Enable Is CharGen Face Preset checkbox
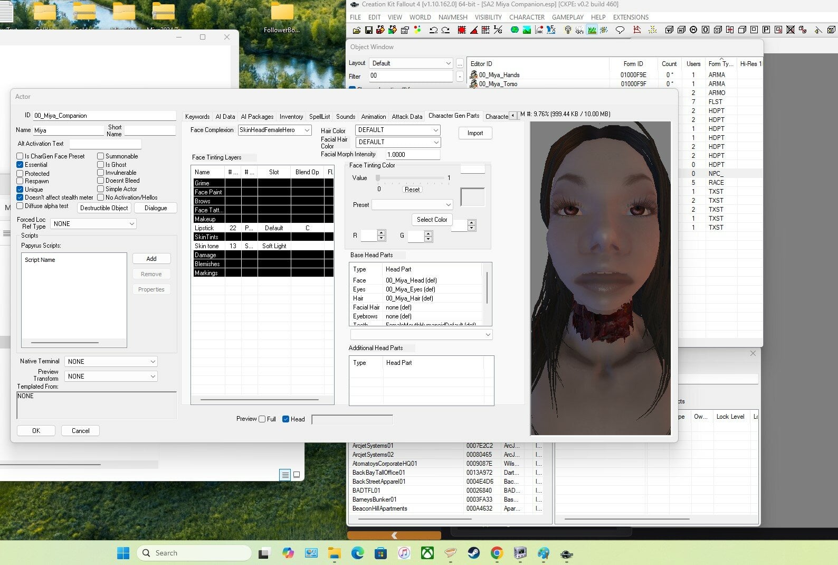 click(x=20, y=156)
